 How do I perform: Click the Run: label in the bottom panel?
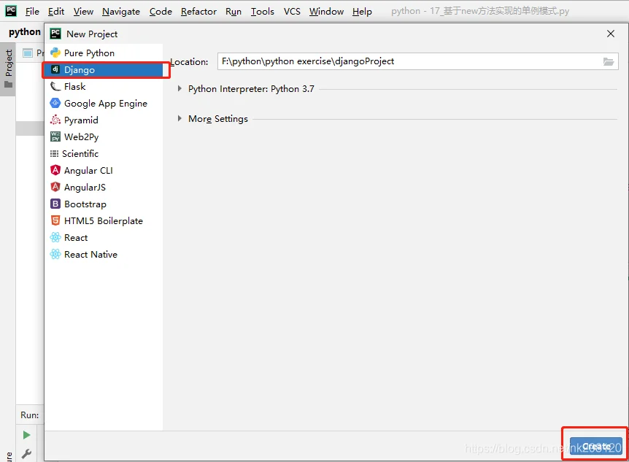pos(30,415)
